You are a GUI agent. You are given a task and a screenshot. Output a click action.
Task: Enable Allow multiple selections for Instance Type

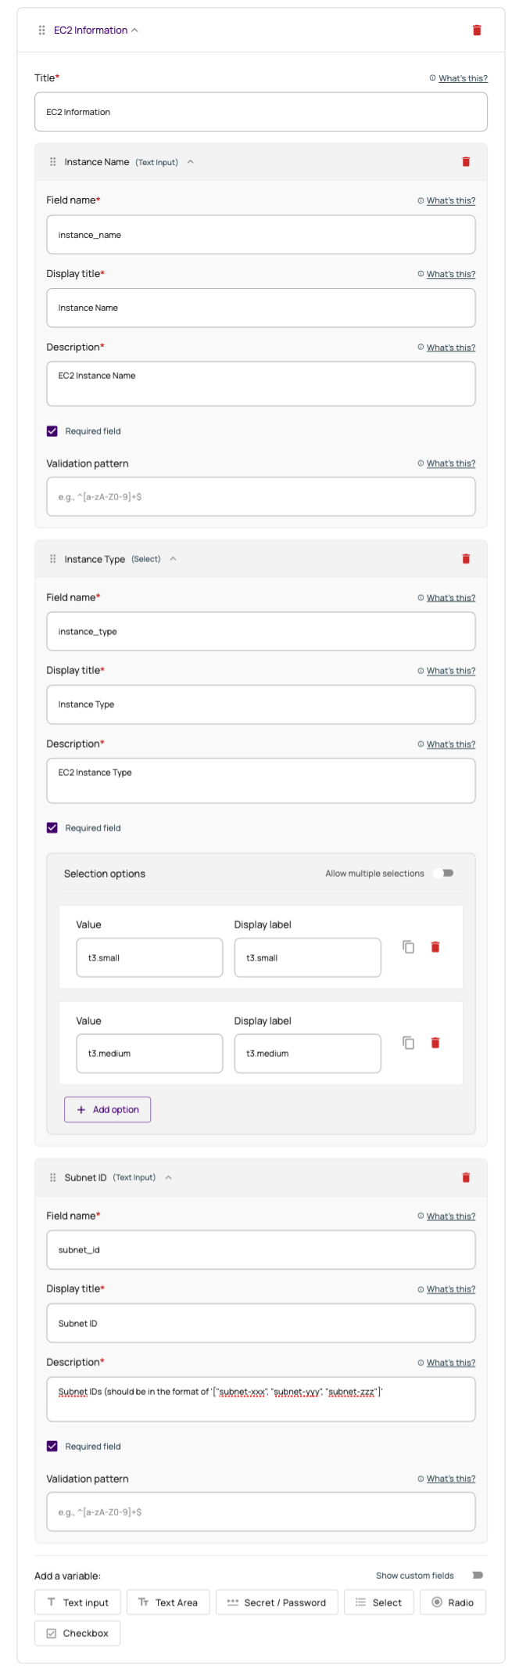[x=443, y=872]
